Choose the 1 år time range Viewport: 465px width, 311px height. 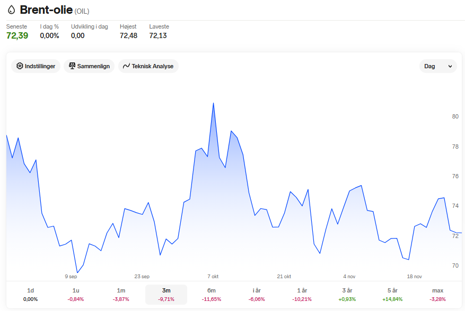pyautogui.click(x=302, y=295)
